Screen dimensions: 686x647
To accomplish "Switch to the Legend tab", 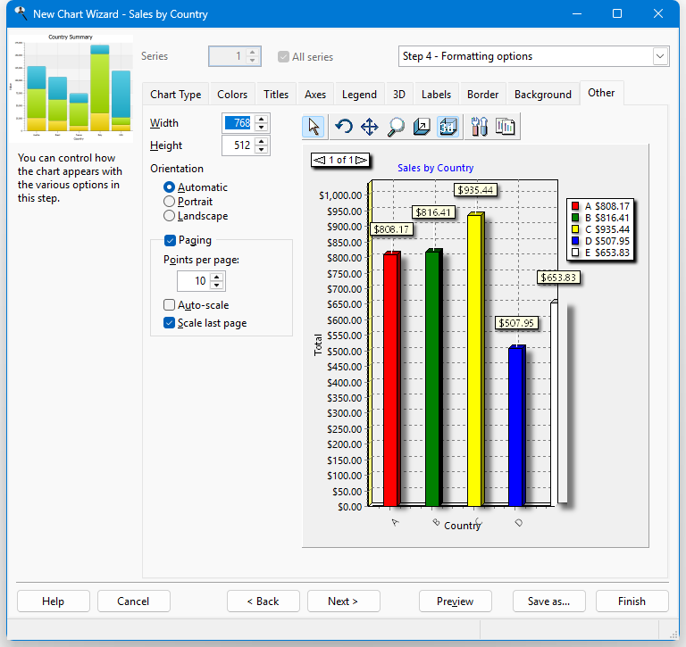I will (359, 95).
